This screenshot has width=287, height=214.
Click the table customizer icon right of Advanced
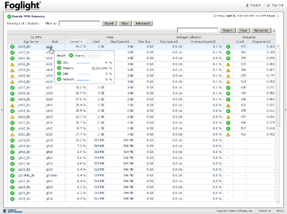(274, 31)
